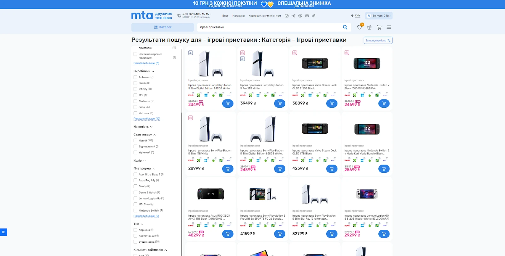Show more categories (3) link
Viewport: 505px width, 256px height.
(146, 63)
